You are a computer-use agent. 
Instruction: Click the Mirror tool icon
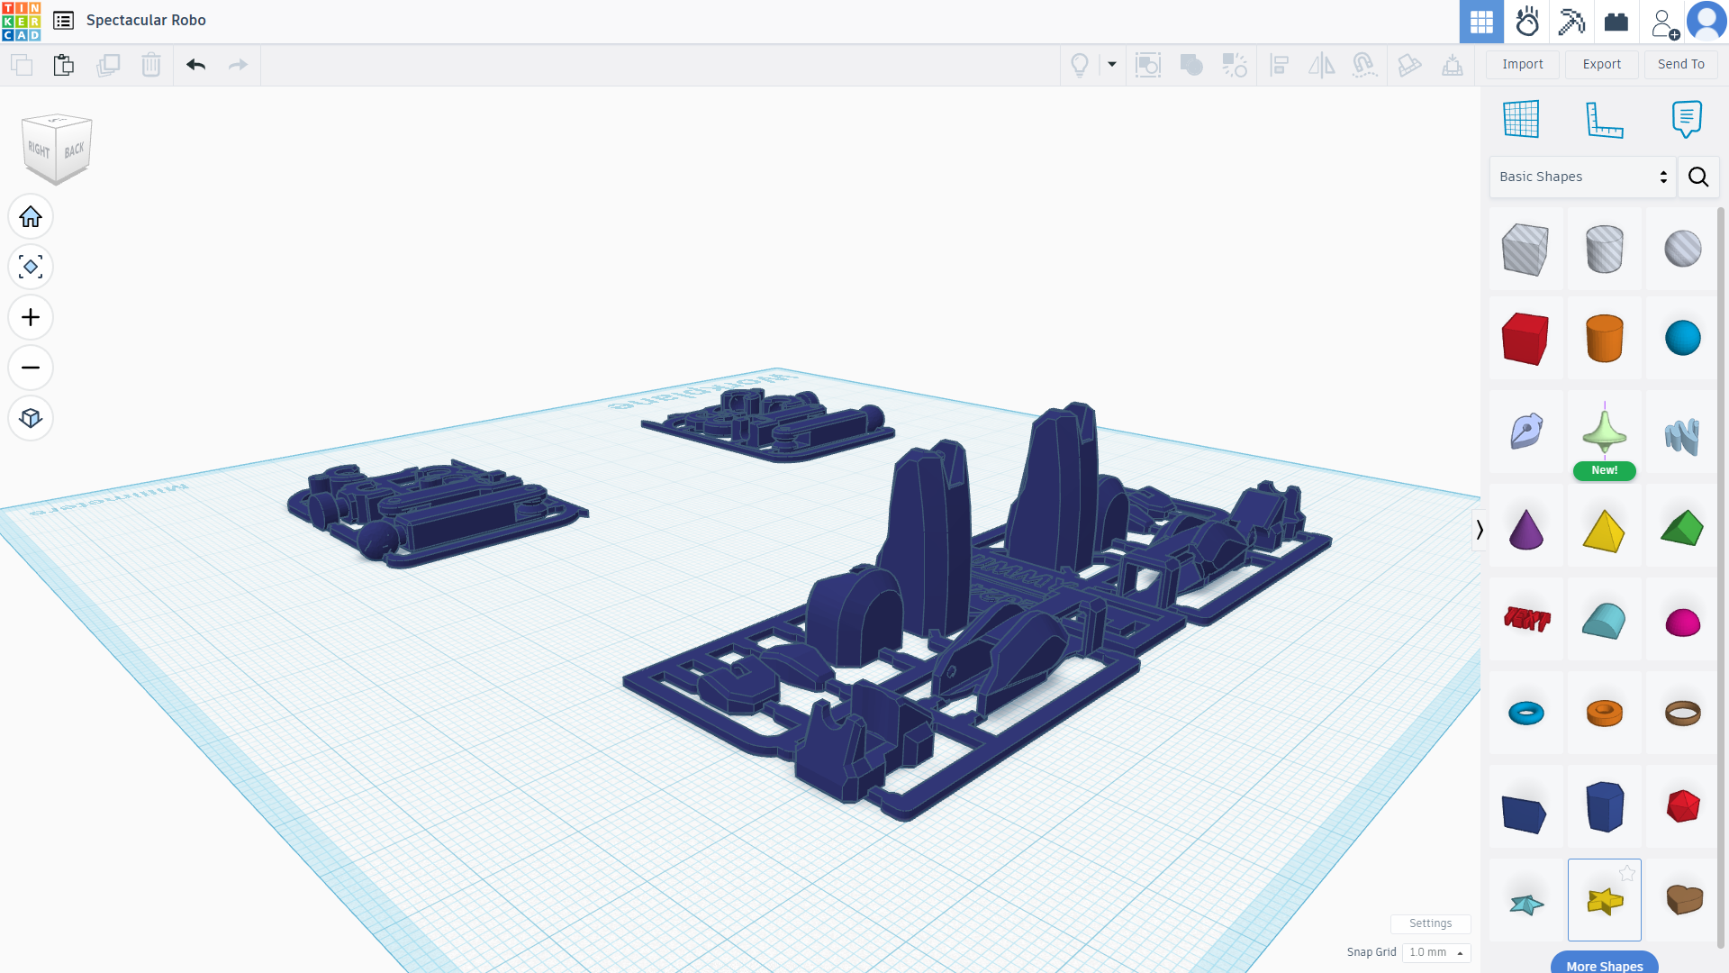(1322, 65)
